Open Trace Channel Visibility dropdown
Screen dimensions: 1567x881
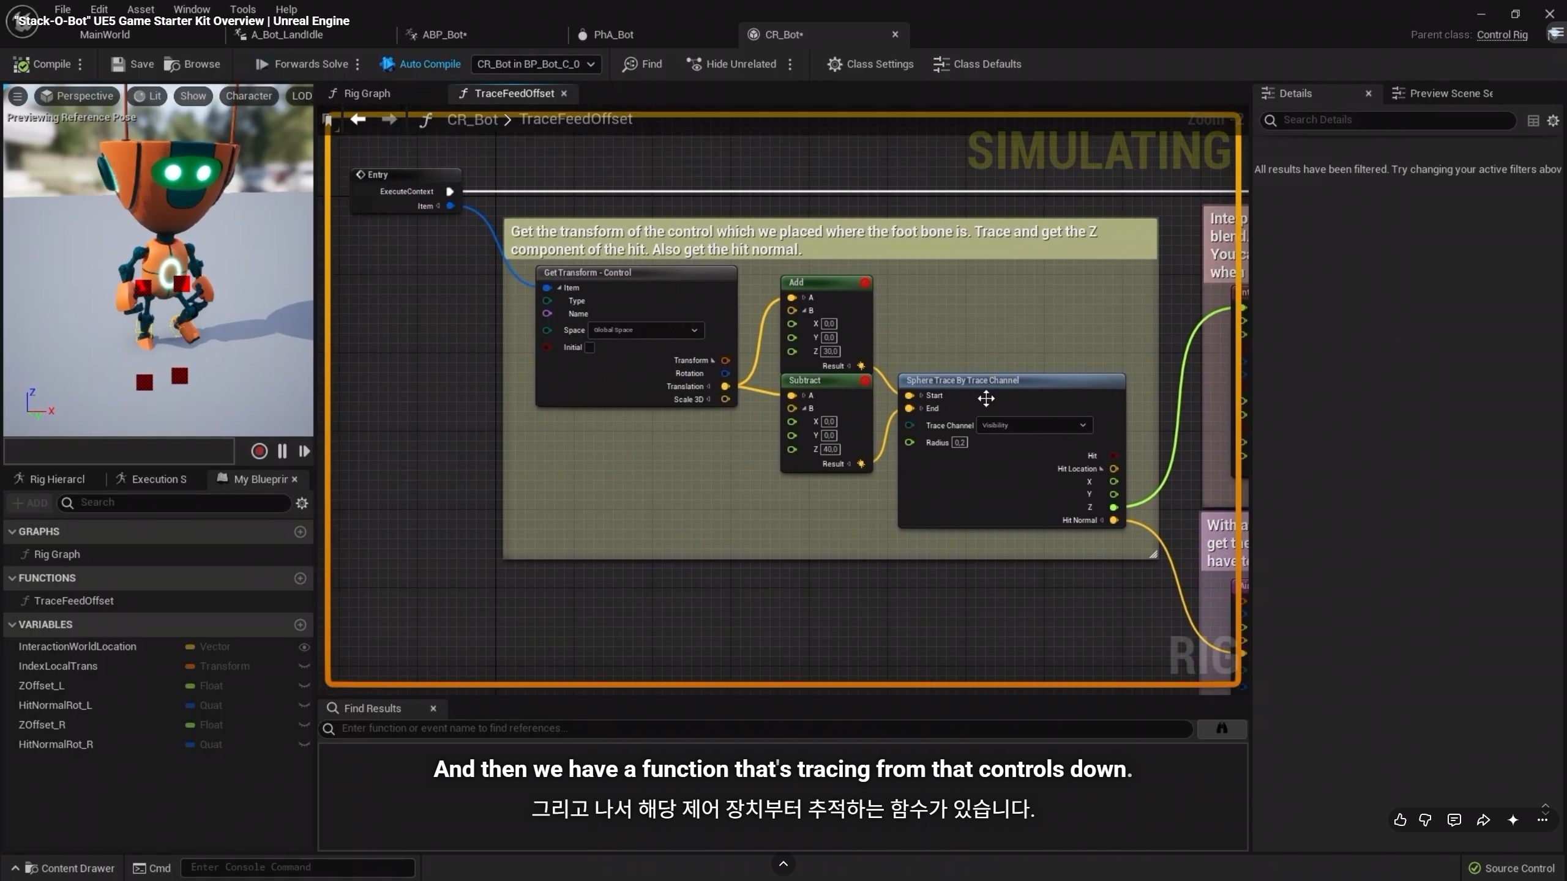1034,425
